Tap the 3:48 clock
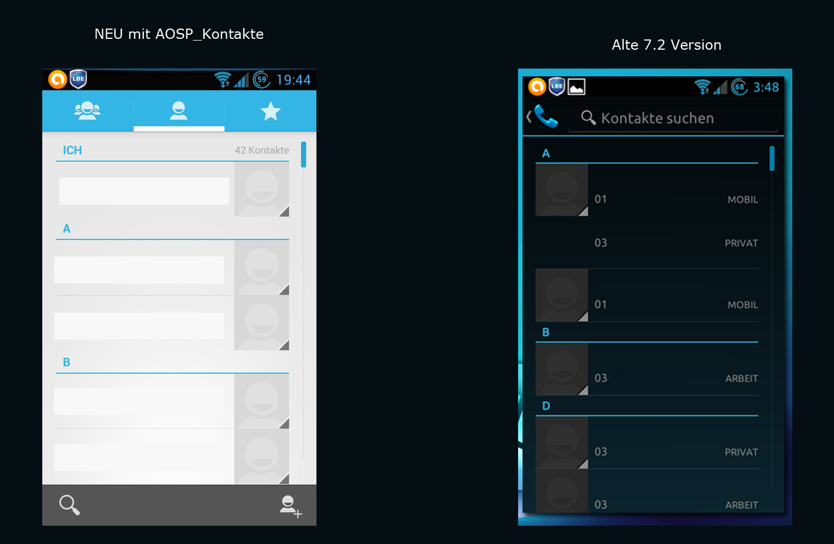Image resolution: width=834 pixels, height=544 pixels. coord(766,87)
